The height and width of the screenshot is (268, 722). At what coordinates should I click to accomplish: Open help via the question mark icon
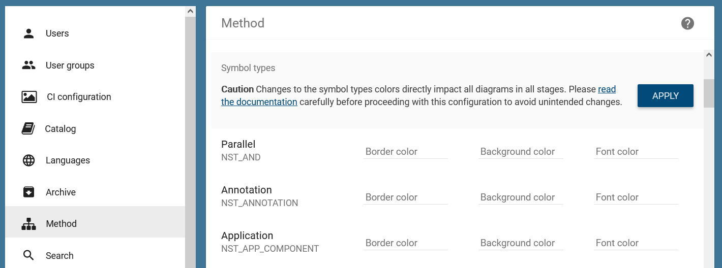point(687,23)
